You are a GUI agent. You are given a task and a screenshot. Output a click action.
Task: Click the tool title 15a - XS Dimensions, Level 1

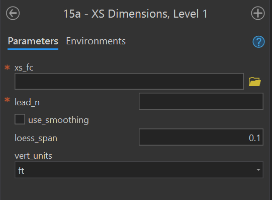pyautogui.click(x=135, y=14)
